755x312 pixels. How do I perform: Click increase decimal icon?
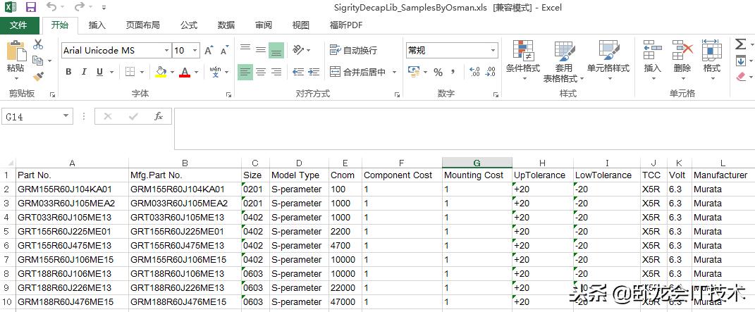(474, 72)
